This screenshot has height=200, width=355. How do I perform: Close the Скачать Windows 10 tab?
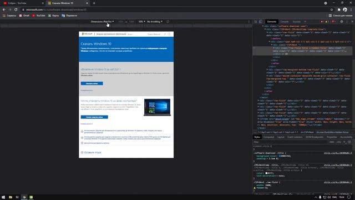tap(87, 3)
